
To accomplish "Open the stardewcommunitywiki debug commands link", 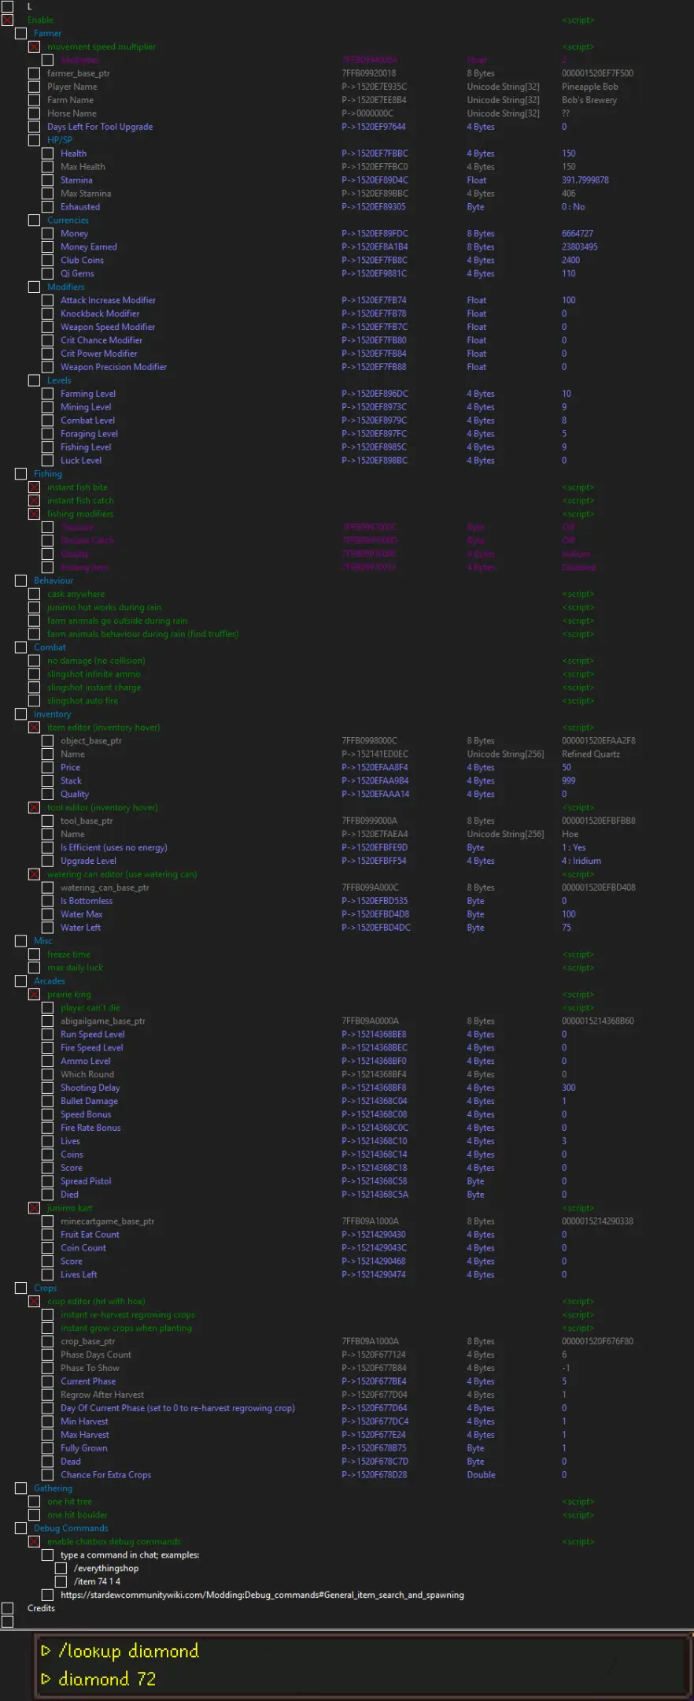I will pyautogui.click(x=262, y=1595).
